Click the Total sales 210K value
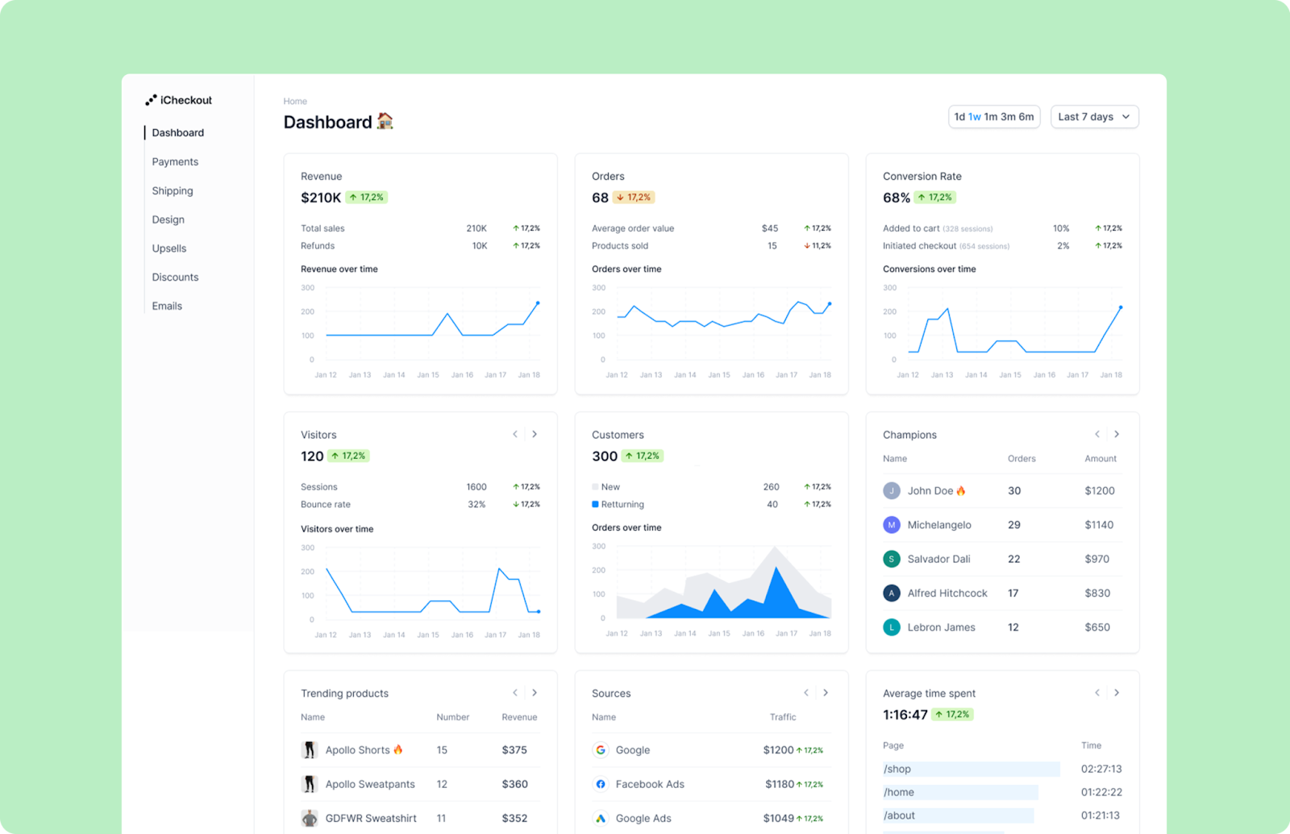The height and width of the screenshot is (834, 1290). pos(476,228)
